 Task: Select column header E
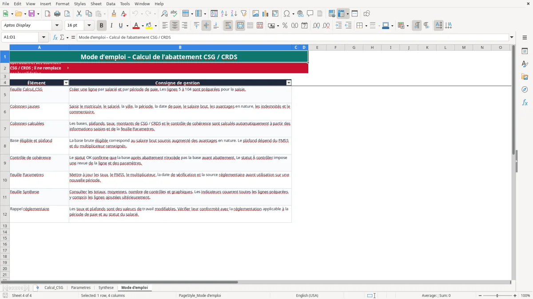(317, 47)
